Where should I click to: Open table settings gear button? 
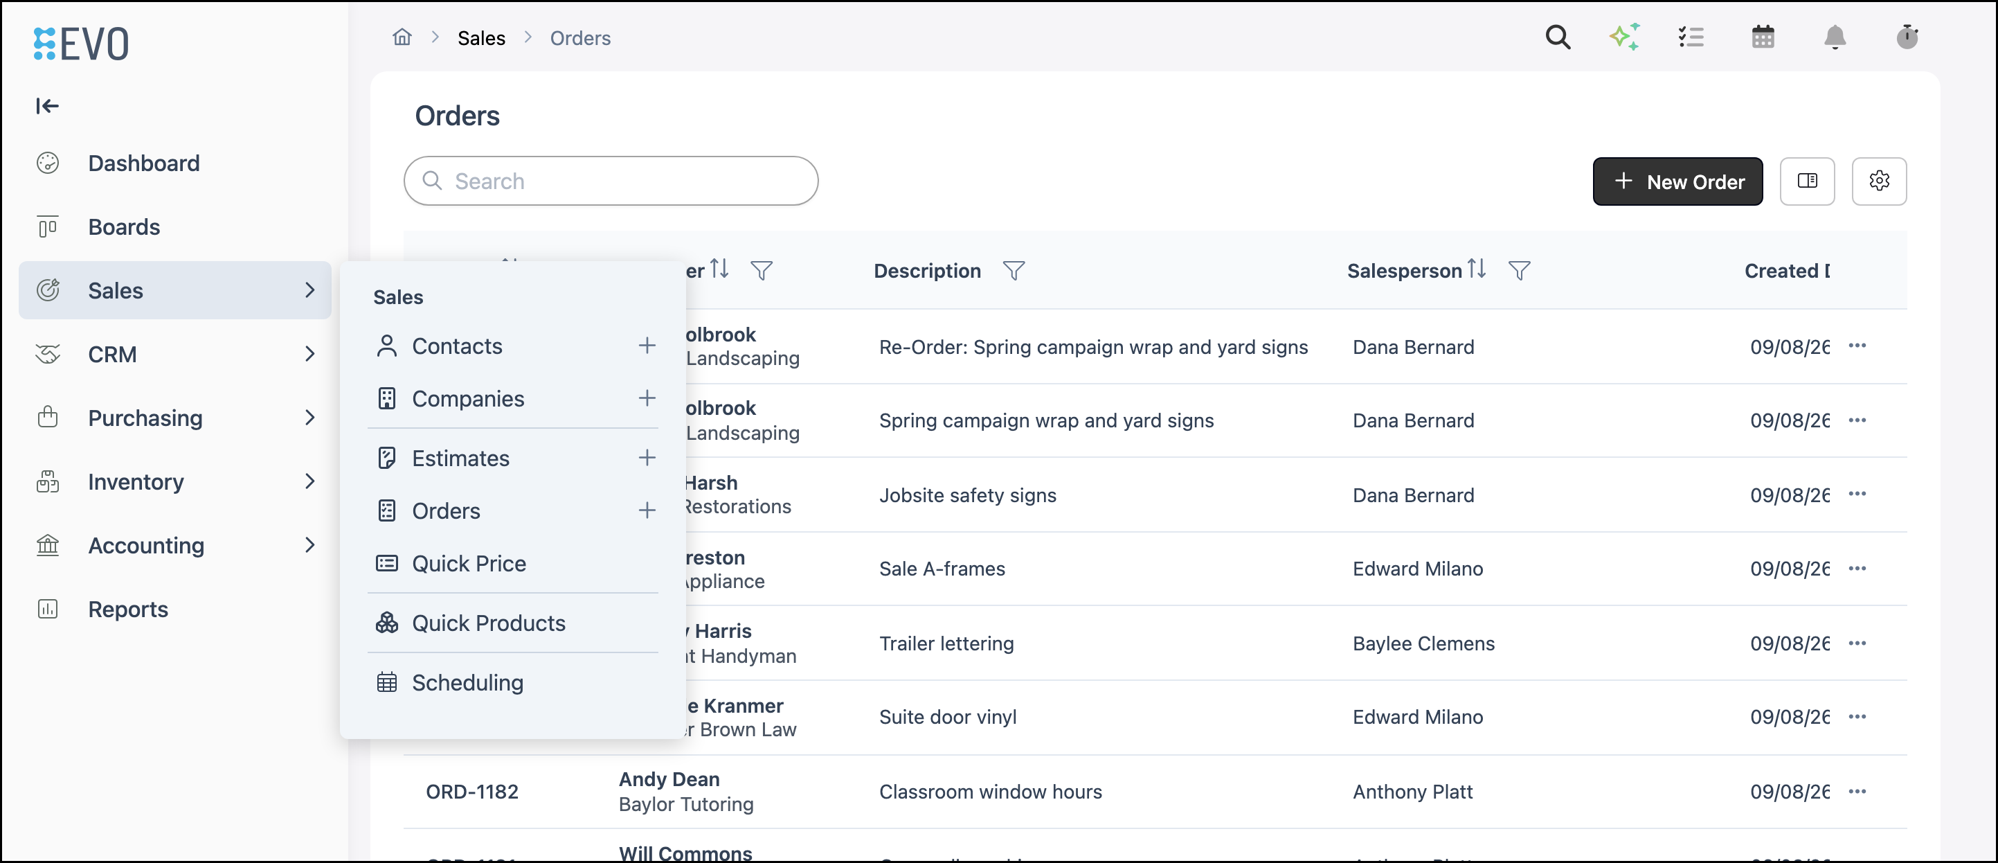[x=1878, y=181]
